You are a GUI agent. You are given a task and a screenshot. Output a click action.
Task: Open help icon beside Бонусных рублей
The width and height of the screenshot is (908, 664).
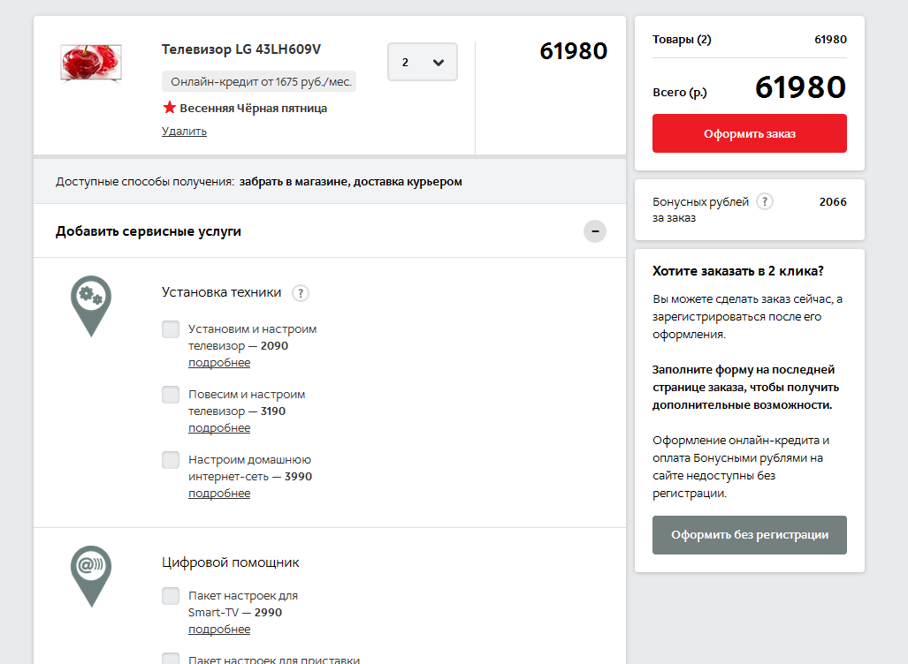click(765, 201)
